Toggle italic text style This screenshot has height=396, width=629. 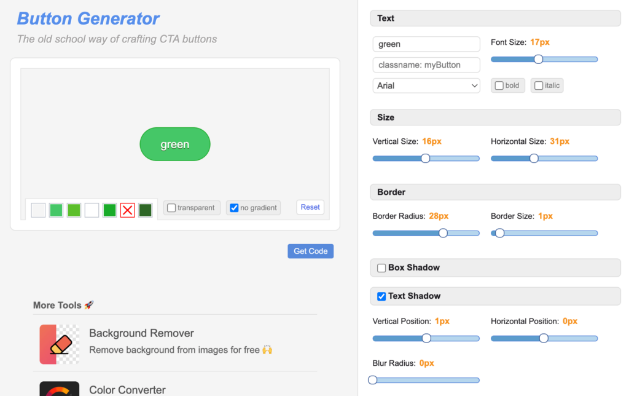coord(539,85)
